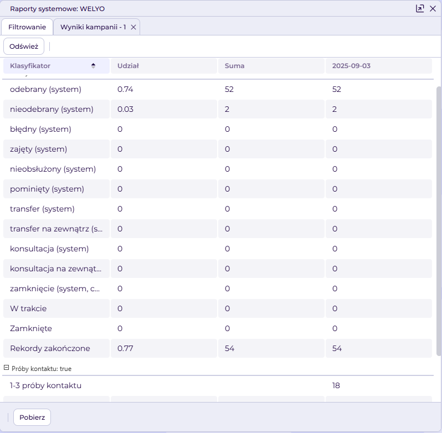Click the 0.77 Udział value for Rekordy zakończone
The image size is (442, 433).
coord(125,348)
